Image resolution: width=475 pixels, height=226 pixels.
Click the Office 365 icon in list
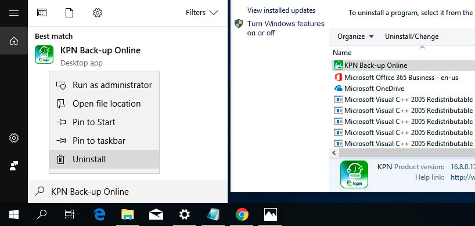(339, 77)
